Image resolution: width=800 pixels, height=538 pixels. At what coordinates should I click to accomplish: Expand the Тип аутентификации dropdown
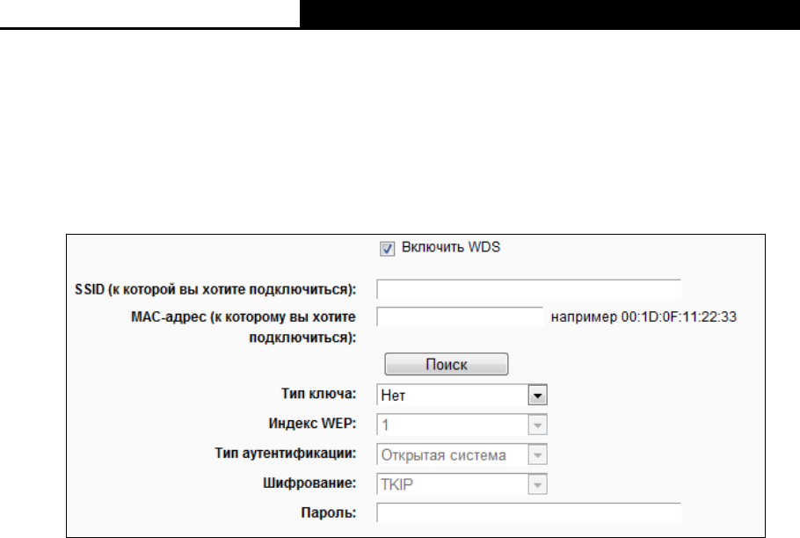pos(462,454)
